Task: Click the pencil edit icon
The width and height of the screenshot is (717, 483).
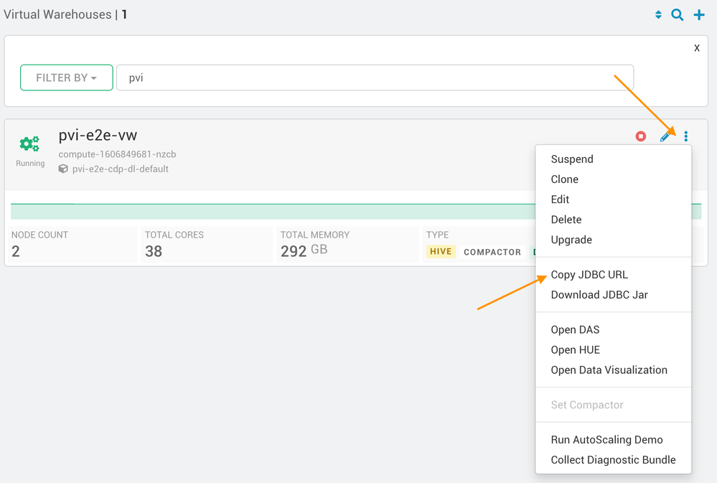Action: tap(665, 136)
